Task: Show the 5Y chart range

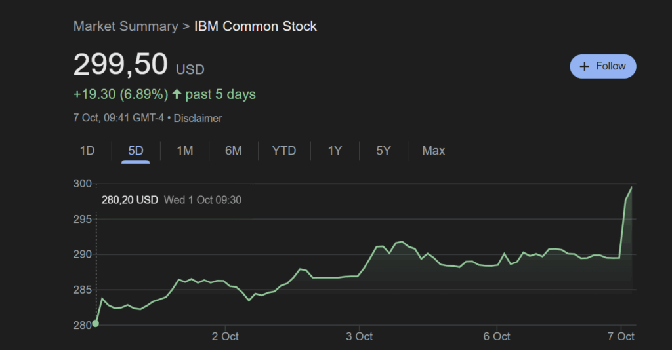Action: tap(383, 151)
